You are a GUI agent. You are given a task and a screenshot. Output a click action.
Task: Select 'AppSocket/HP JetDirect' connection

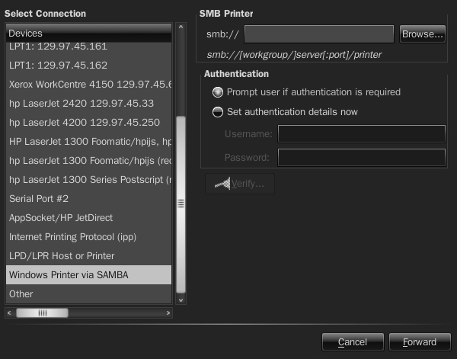[88, 218]
